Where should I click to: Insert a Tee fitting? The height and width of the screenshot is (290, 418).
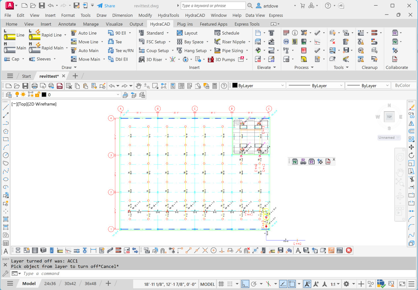click(115, 42)
